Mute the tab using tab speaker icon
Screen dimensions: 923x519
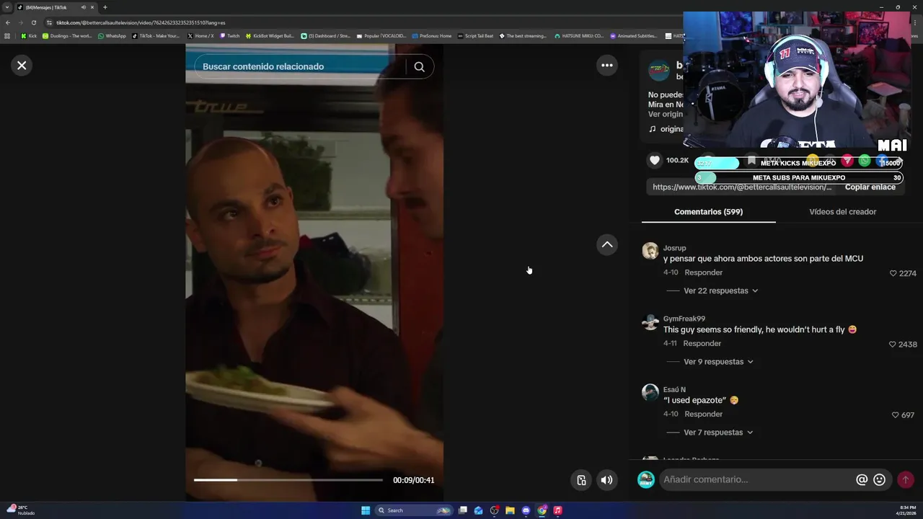click(x=83, y=7)
